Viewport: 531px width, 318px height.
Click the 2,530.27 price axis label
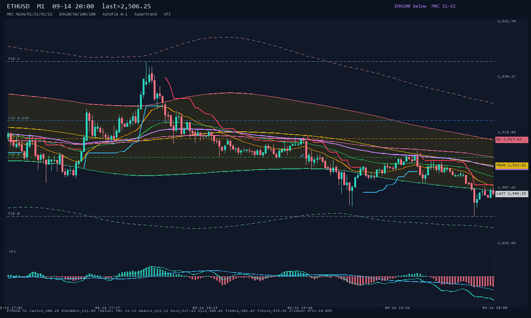tap(507, 76)
